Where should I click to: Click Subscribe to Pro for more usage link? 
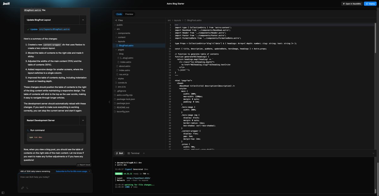[72, 171]
